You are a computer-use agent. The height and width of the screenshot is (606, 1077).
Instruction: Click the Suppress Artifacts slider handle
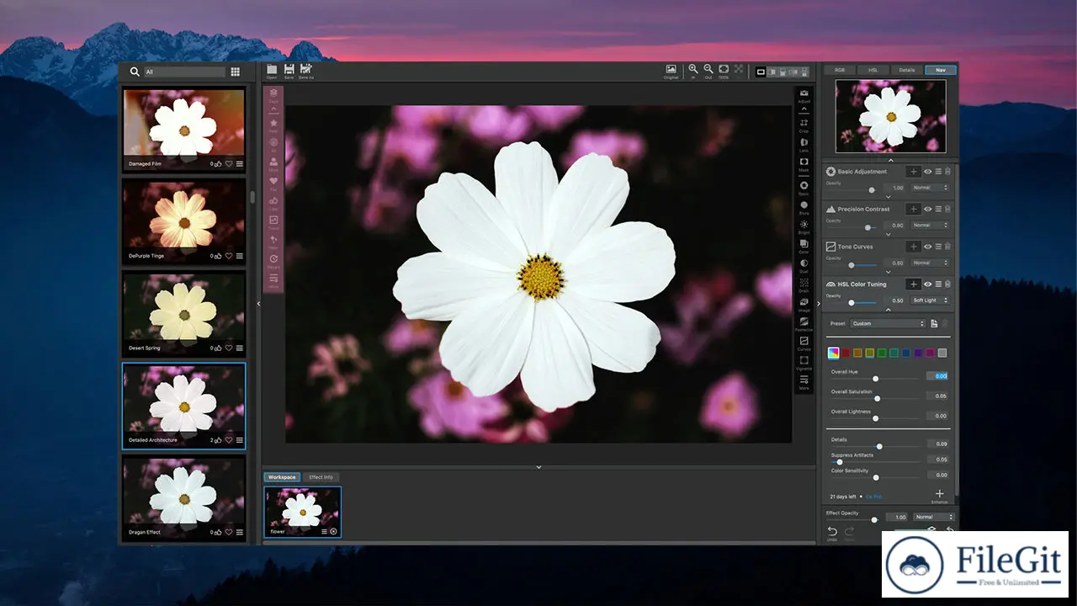point(840,462)
